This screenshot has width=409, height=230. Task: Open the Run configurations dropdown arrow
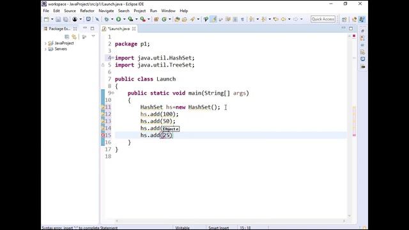pos(124,19)
